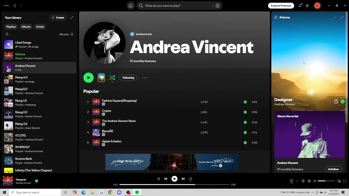Toggle saved checkmark for The Andrea Vincent Show
349x196 pixels.
coord(245,122)
